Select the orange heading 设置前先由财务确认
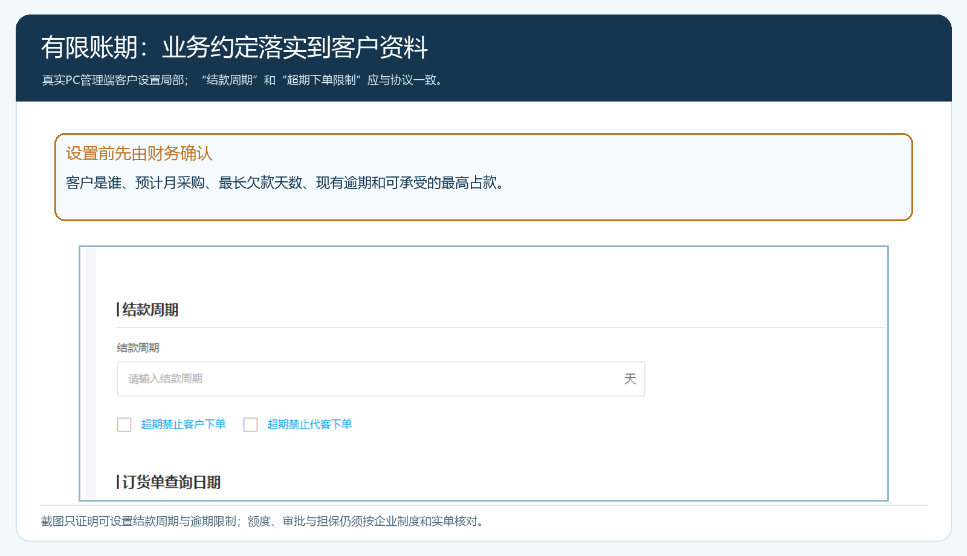The image size is (967, 556). [x=139, y=154]
